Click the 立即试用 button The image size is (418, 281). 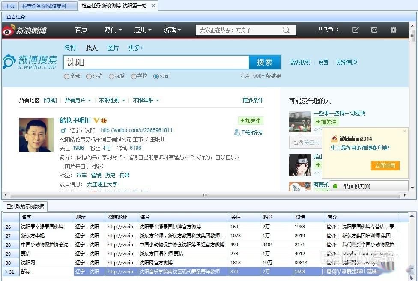tap(385, 166)
